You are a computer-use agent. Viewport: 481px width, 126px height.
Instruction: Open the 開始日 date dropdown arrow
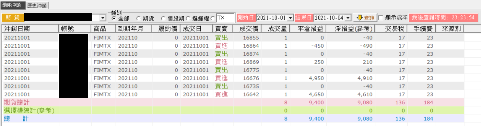pyautogui.click(x=290, y=17)
